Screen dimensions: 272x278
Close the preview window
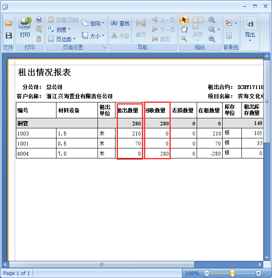coord(265,6)
